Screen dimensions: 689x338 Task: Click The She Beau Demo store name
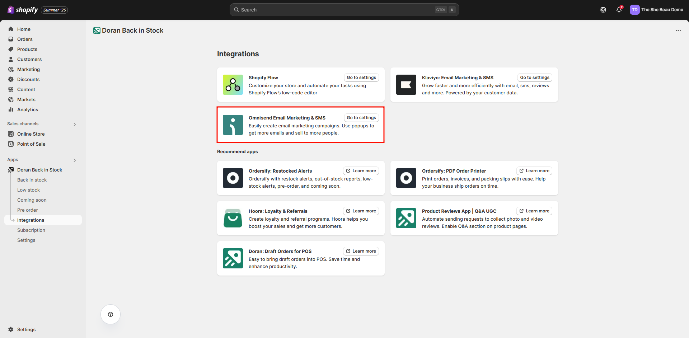click(x=662, y=10)
